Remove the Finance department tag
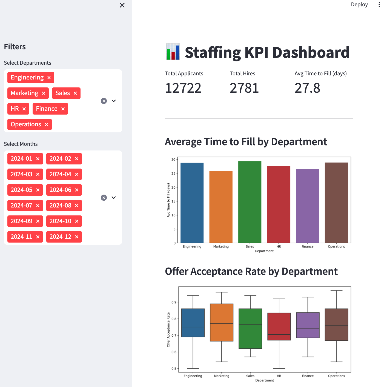The width and height of the screenshot is (384, 387). [x=63, y=109]
